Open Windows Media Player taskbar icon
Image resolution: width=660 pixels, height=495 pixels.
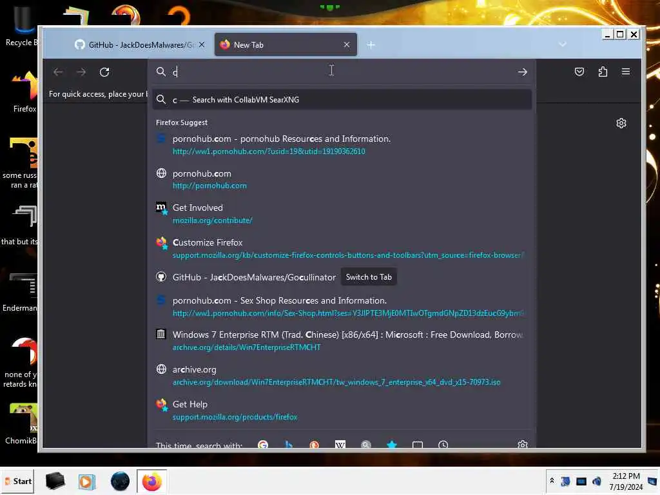[87, 481]
